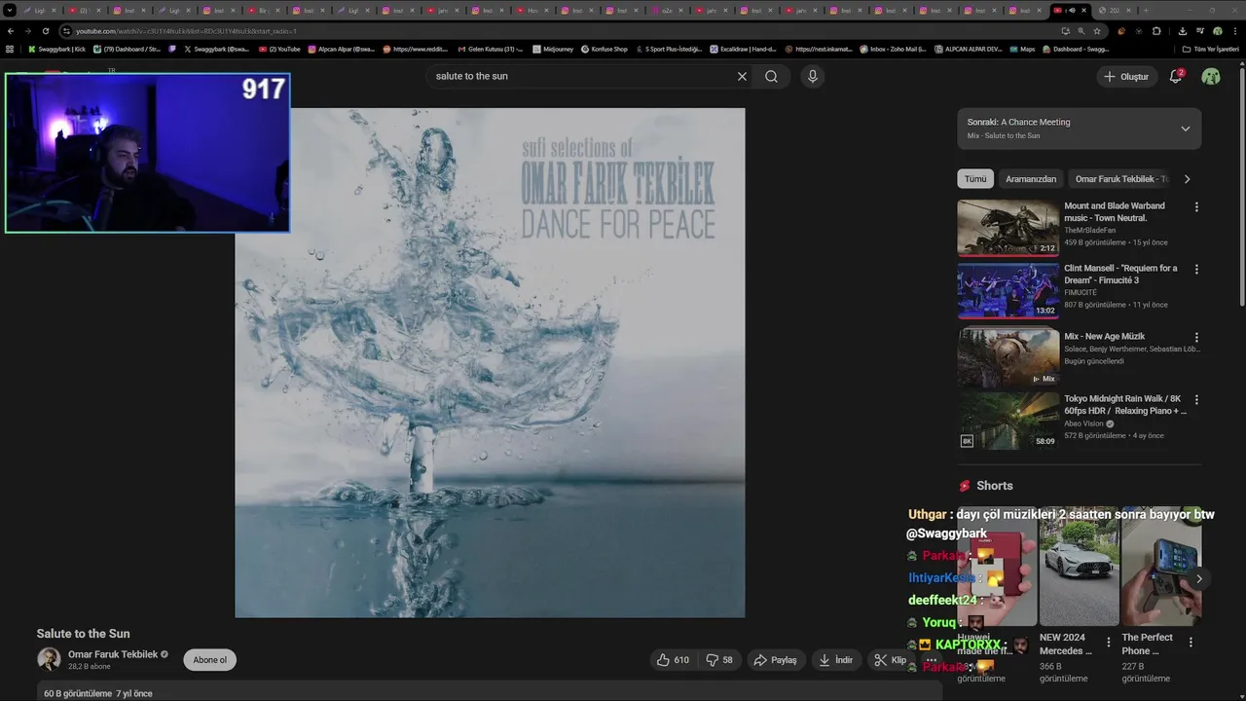
Task: Expand the Sonraki A Chance Meeting queue
Action: (x=1185, y=129)
